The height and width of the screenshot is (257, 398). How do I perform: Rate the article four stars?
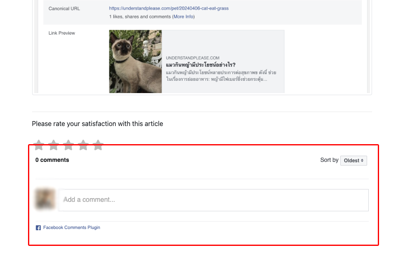(x=83, y=145)
